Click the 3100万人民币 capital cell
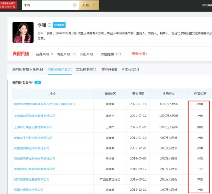 169,104
